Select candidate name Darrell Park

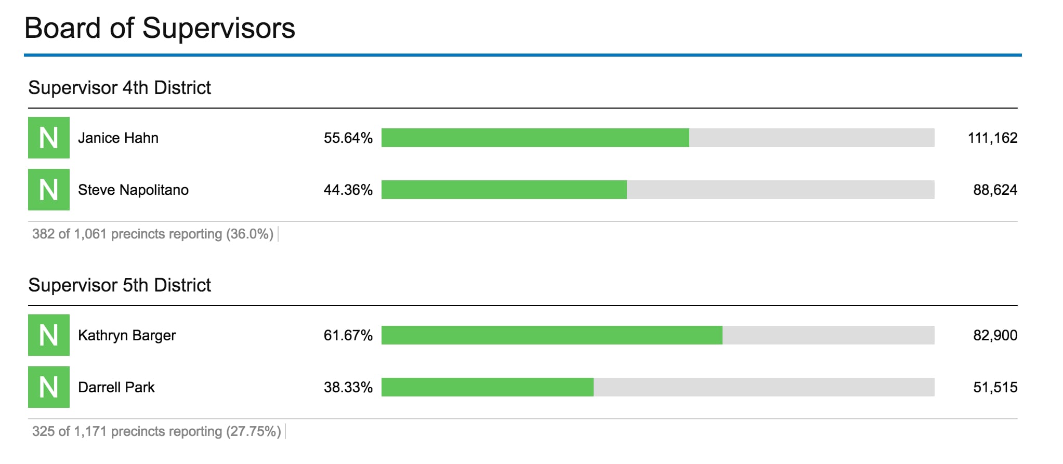[x=116, y=387]
